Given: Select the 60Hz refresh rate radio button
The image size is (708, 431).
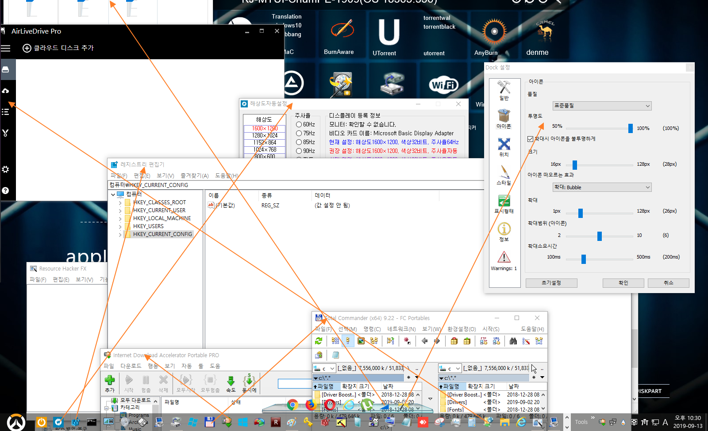Looking at the screenshot, I should click(x=299, y=125).
